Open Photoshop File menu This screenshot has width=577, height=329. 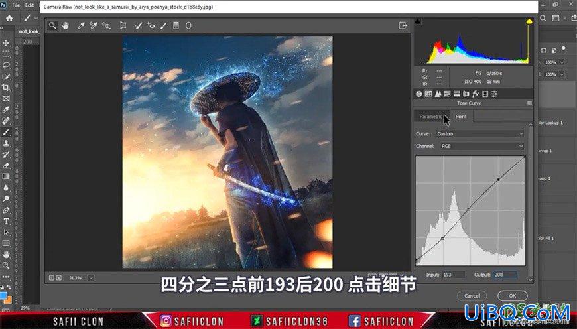[x=16, y=5]
